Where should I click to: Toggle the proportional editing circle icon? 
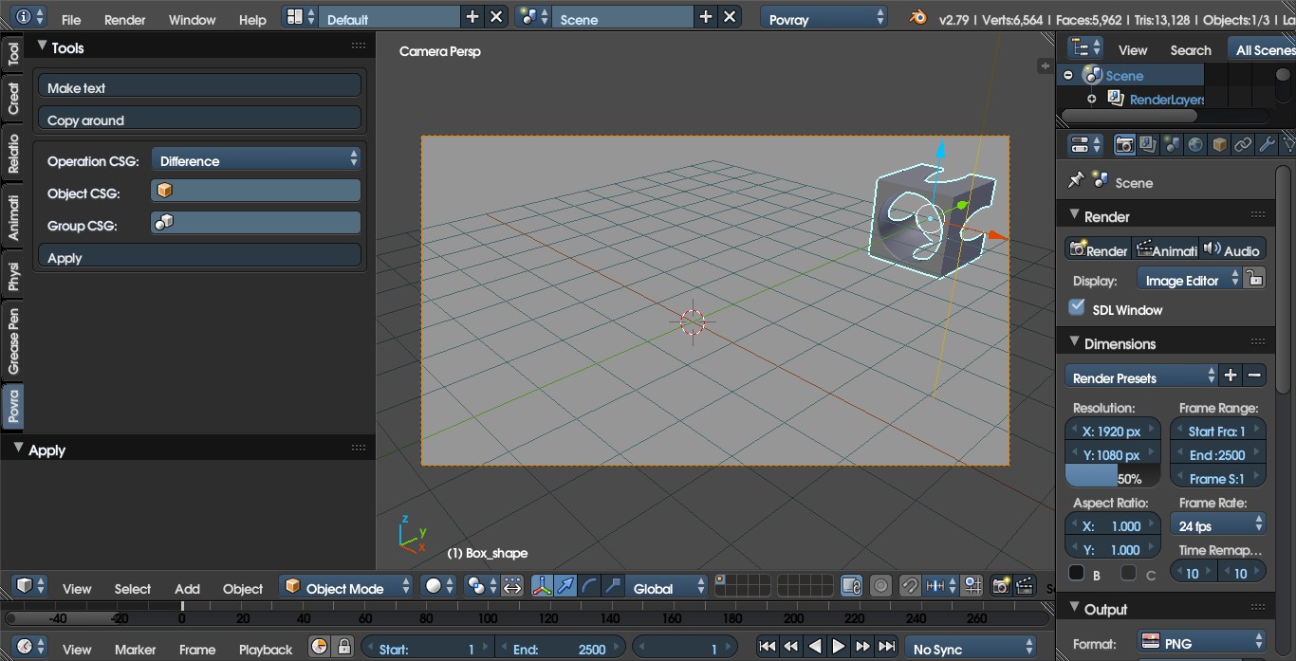click(x=881, y=586)
